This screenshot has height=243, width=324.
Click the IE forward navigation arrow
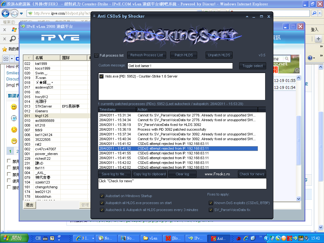point(14,14)
